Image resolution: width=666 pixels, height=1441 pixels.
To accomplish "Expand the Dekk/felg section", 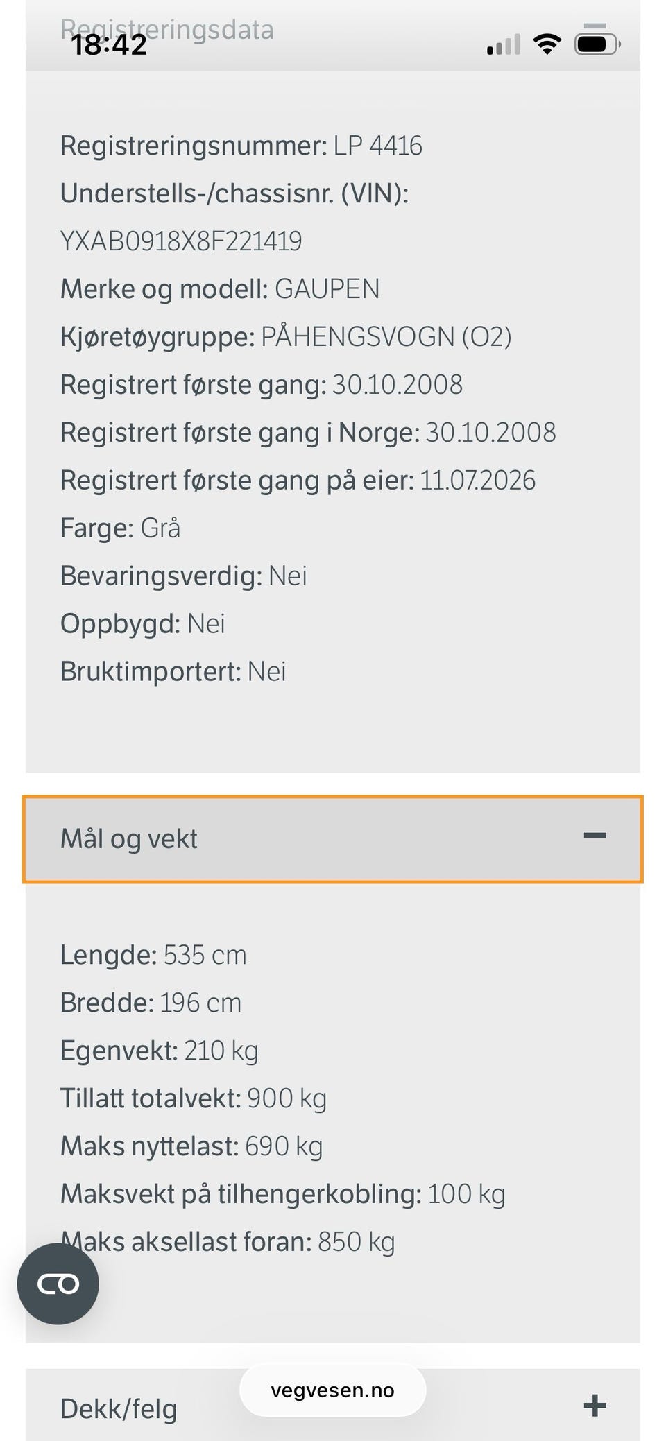I will [x=333, y=1405].
